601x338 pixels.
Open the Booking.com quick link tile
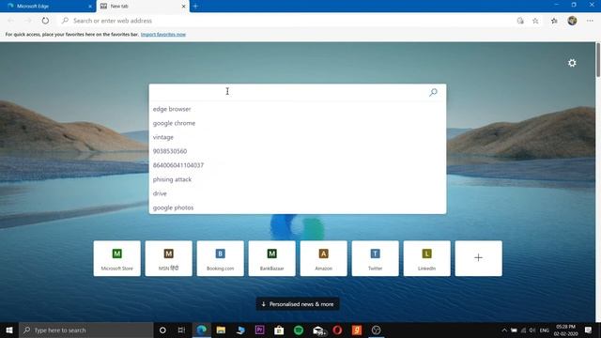(x=221, y=258)
